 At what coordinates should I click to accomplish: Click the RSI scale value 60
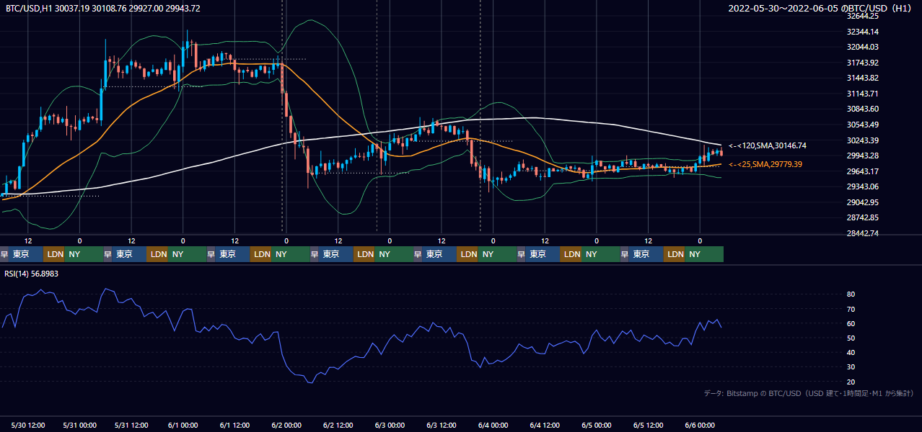[851, 323]
